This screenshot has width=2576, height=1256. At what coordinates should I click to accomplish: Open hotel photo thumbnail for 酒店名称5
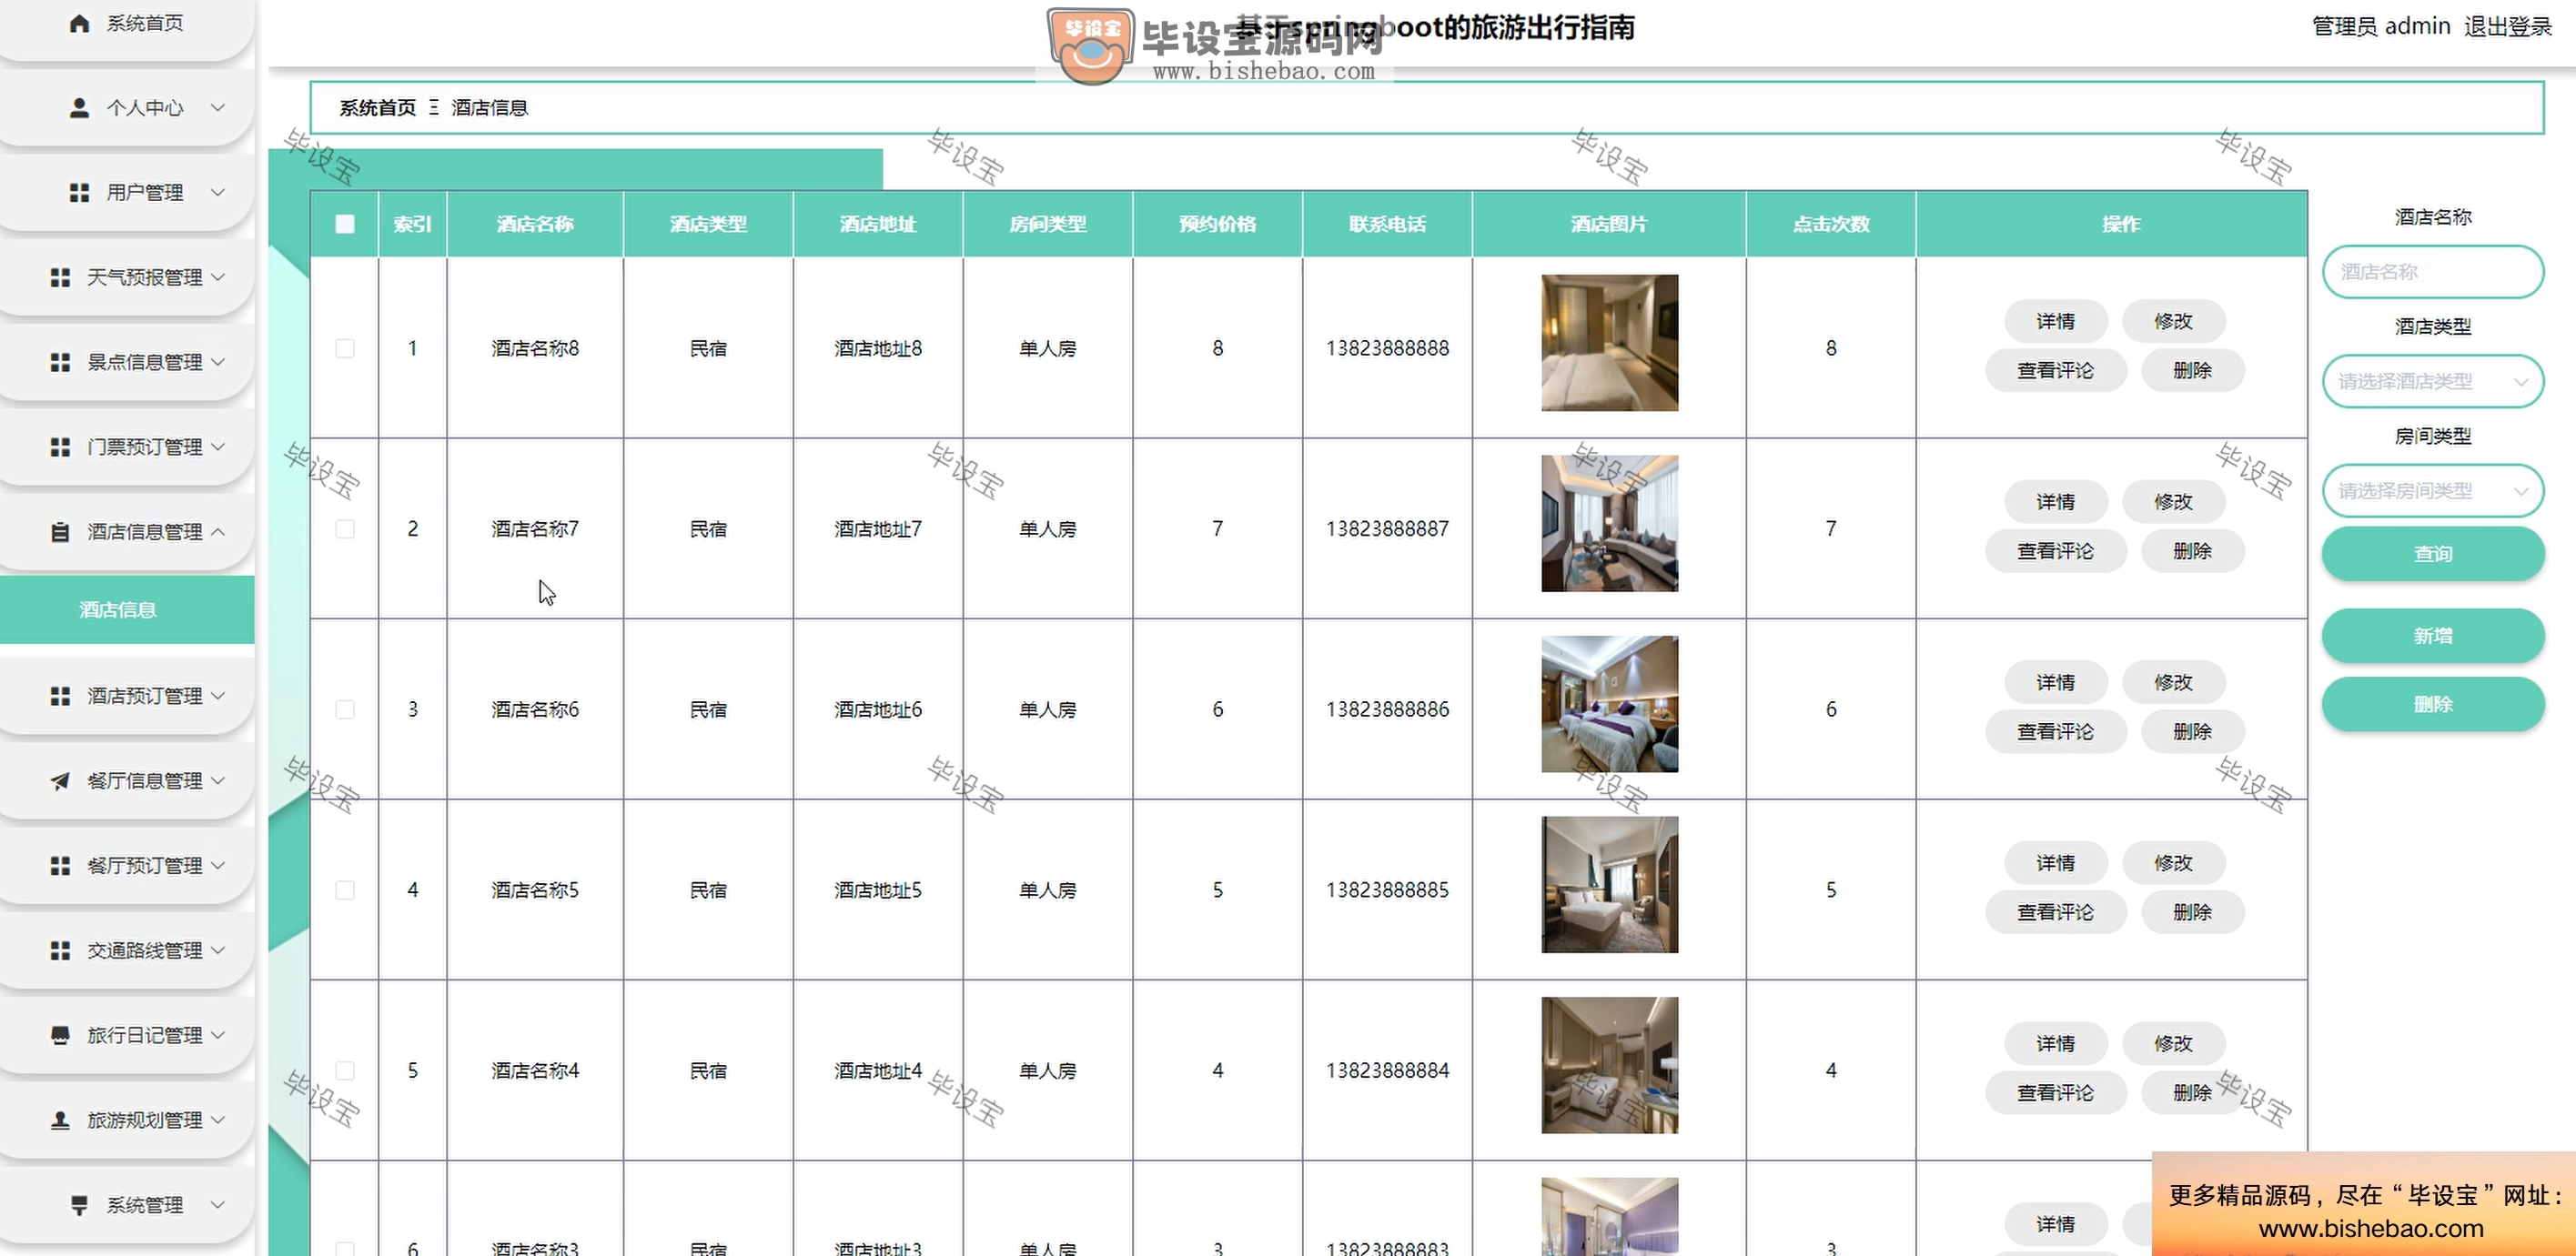point(1610,885)
